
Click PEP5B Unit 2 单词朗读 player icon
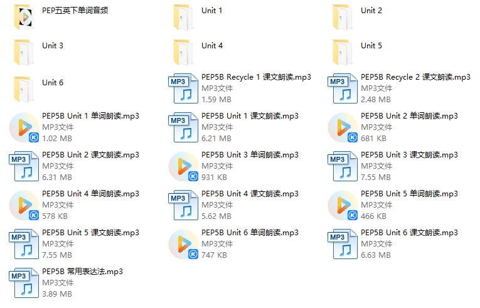(x=343, y=127)
